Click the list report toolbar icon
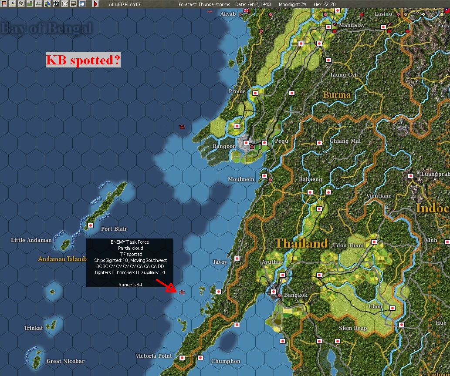 (x=74, y=4)
